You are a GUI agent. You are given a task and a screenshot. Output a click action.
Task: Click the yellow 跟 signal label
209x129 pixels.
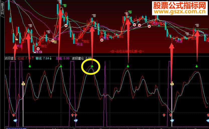click(55, 42)
